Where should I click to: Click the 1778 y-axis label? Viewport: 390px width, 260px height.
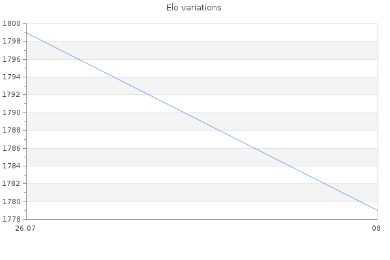12,219
